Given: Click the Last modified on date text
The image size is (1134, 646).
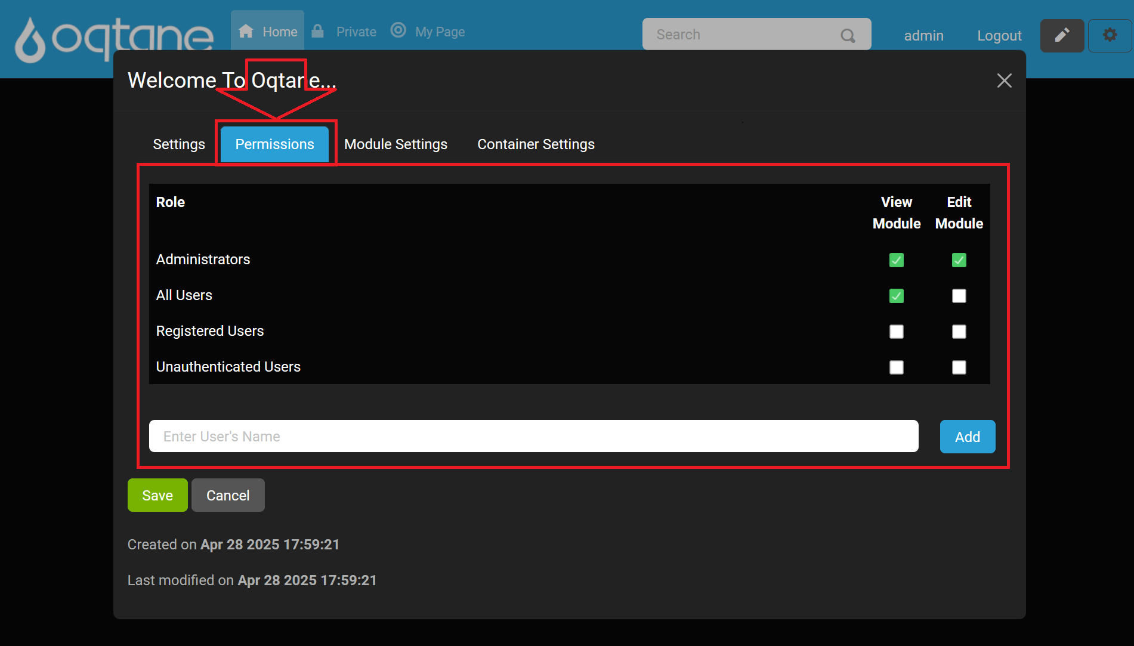Looking at the screenshot, I should click(252, 580).
